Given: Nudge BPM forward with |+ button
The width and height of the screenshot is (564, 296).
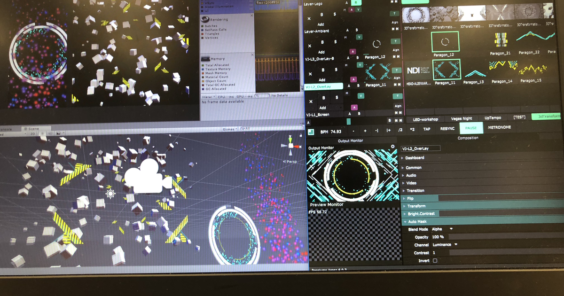Looking at the screenshot, I should click(389, 131).
